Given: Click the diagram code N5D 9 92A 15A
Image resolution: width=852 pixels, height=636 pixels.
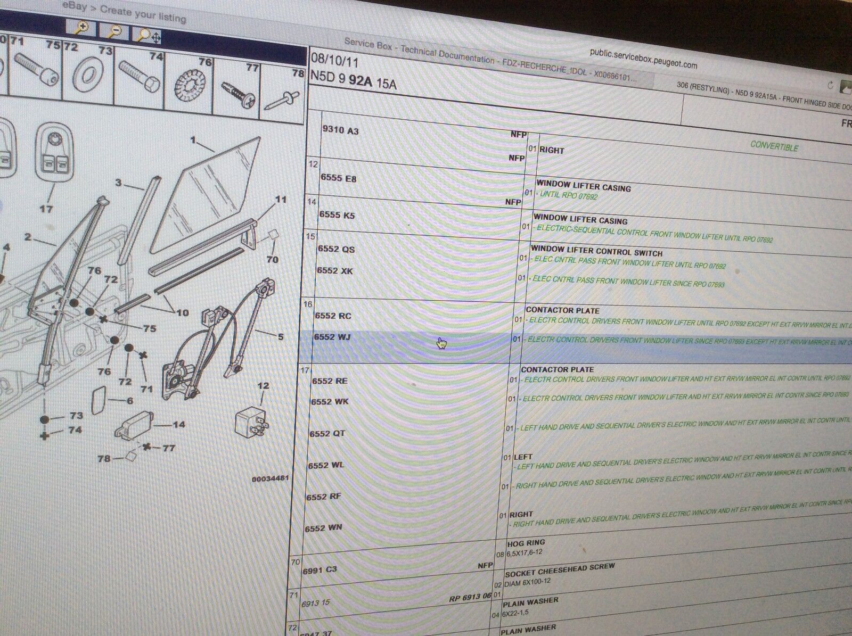Looking at the screenshot, I should pos(354,80).
